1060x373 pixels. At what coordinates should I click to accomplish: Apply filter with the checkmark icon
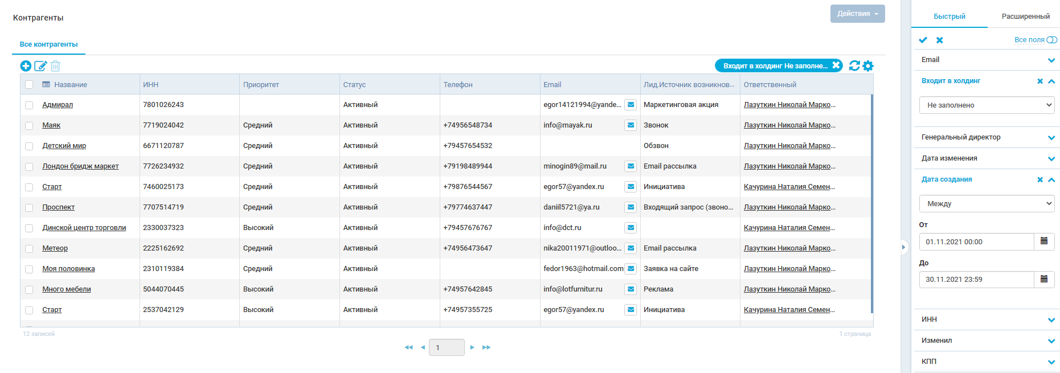coord(923,40)
